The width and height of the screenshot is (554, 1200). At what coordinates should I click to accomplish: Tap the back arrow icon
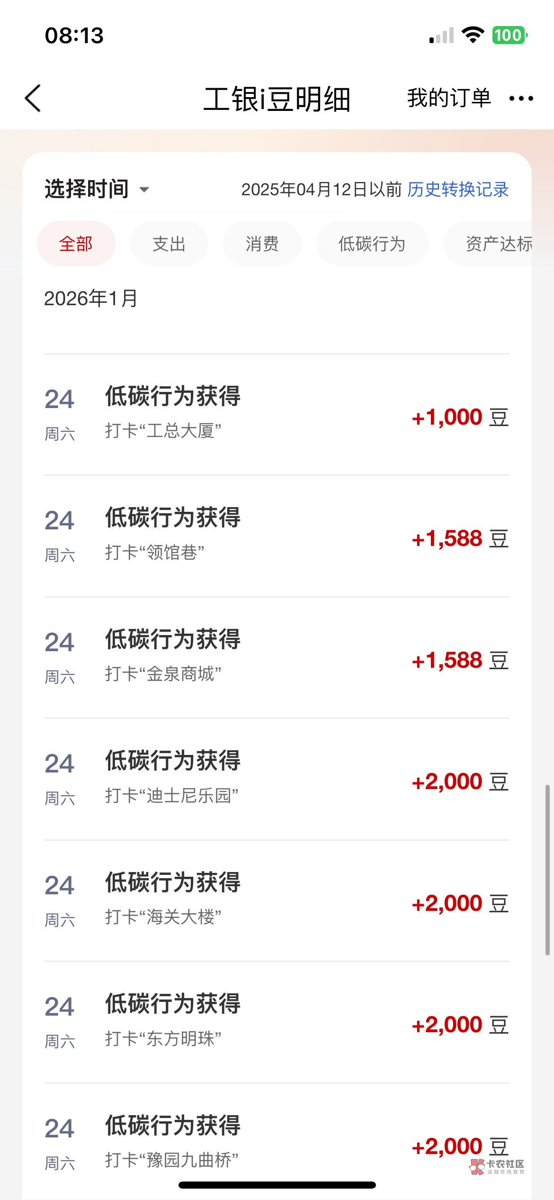pos(33,99)
